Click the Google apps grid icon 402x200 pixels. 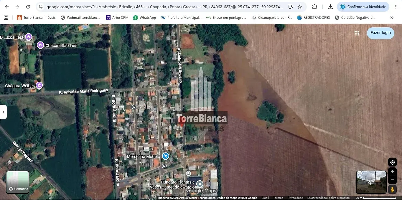[357, 33]
